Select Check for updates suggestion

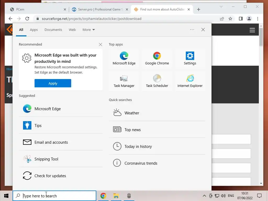pos(61,176)
